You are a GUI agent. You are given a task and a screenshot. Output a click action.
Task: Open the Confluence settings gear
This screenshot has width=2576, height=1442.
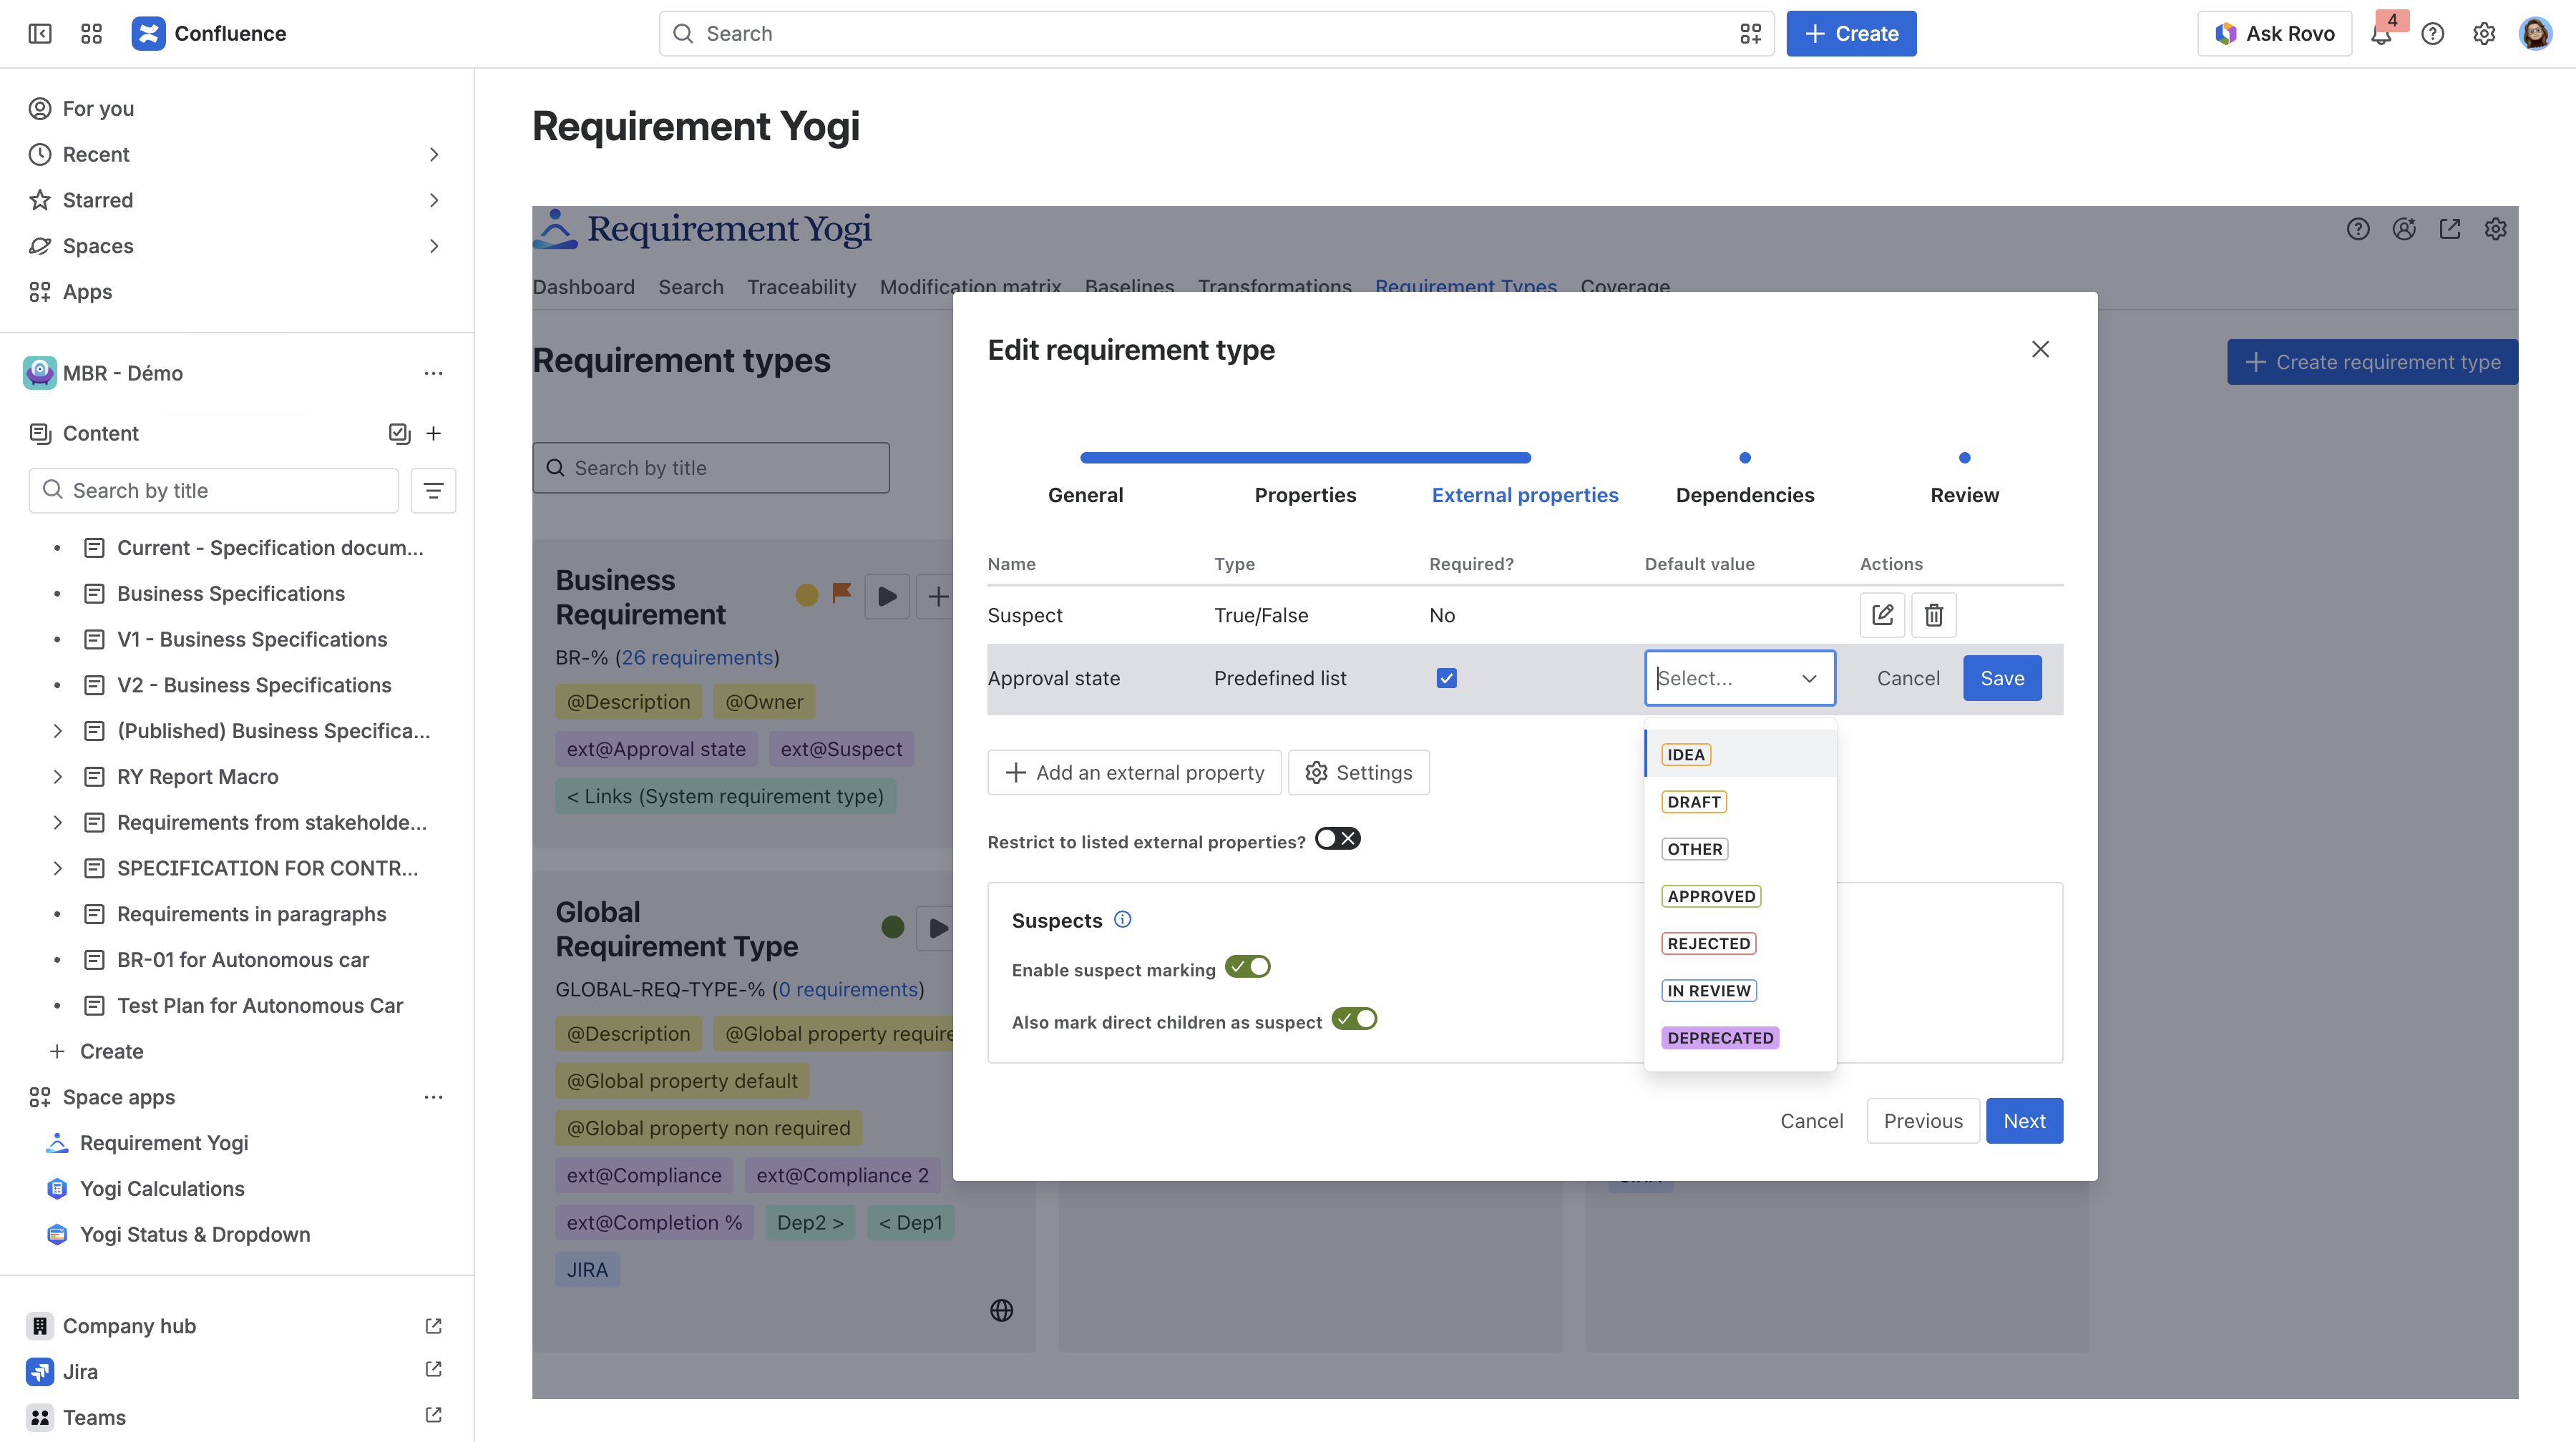click(2484, 34)
